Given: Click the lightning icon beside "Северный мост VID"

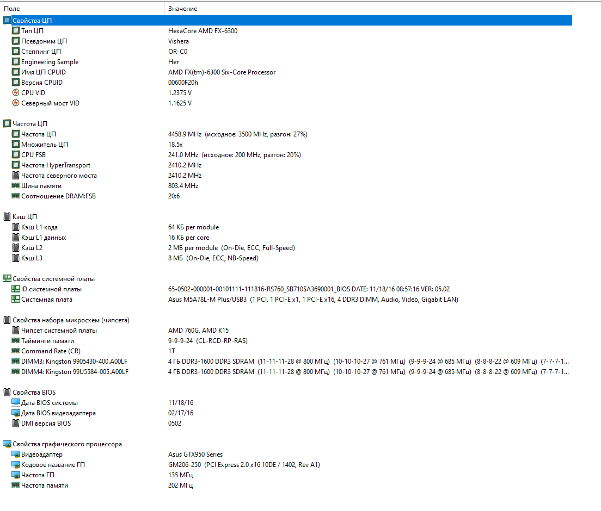Looking at the screenshot, I should [x=16, y=103].
